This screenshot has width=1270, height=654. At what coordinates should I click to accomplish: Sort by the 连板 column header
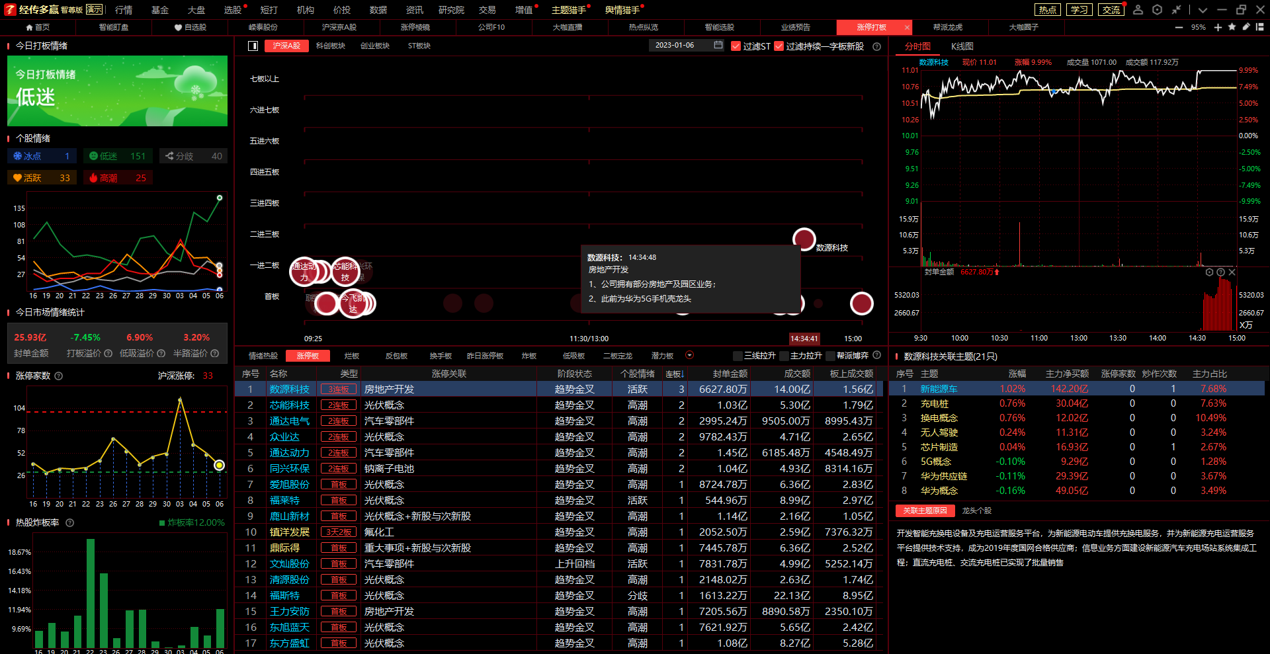[674, 374]
